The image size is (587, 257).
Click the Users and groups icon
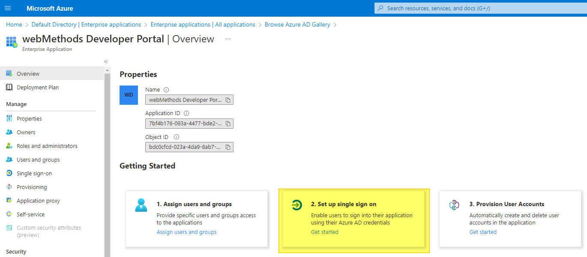click(9, 160)
